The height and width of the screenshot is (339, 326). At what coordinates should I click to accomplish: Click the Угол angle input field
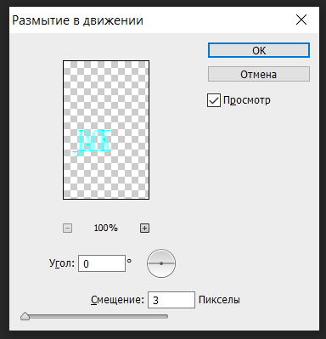pyautogui.click(x=102, y=263)
